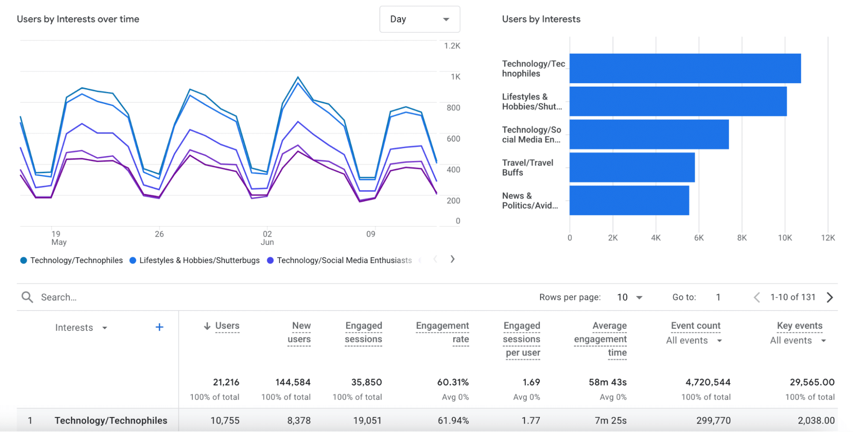Select the Technology/Technophiles row in the table

click(111, 420)
